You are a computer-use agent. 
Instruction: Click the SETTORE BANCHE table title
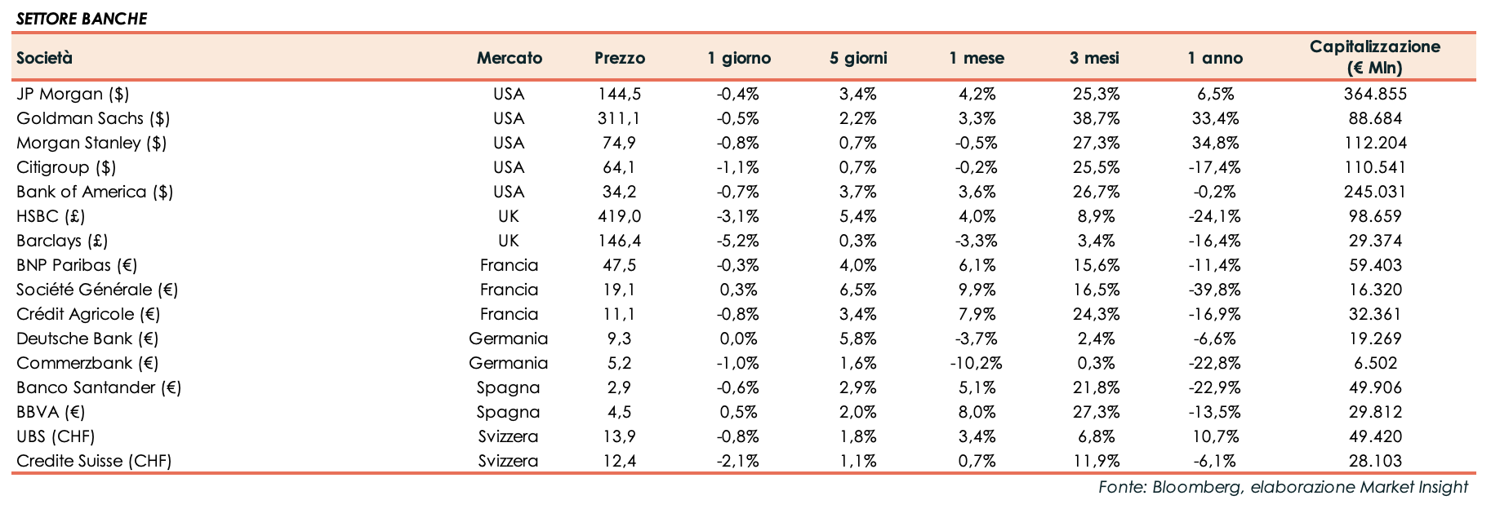click(x=82, y=18)
